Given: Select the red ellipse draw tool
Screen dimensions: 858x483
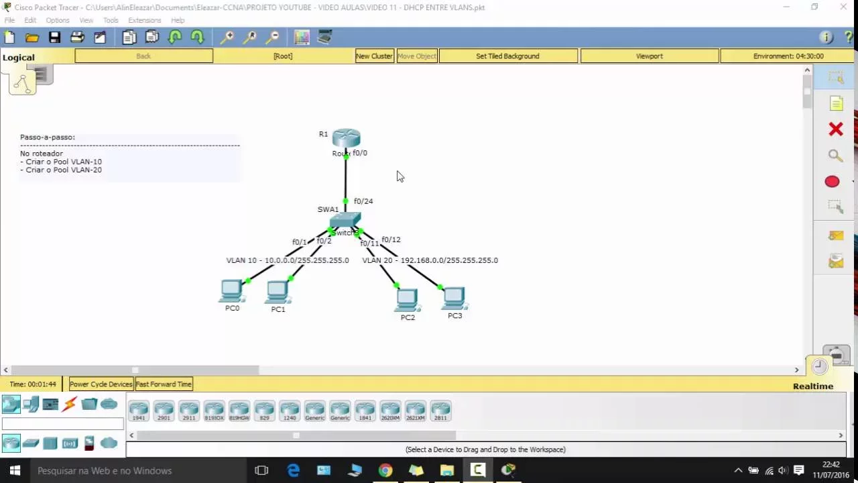Looking at the screenshot, I should tap(832, 181).
